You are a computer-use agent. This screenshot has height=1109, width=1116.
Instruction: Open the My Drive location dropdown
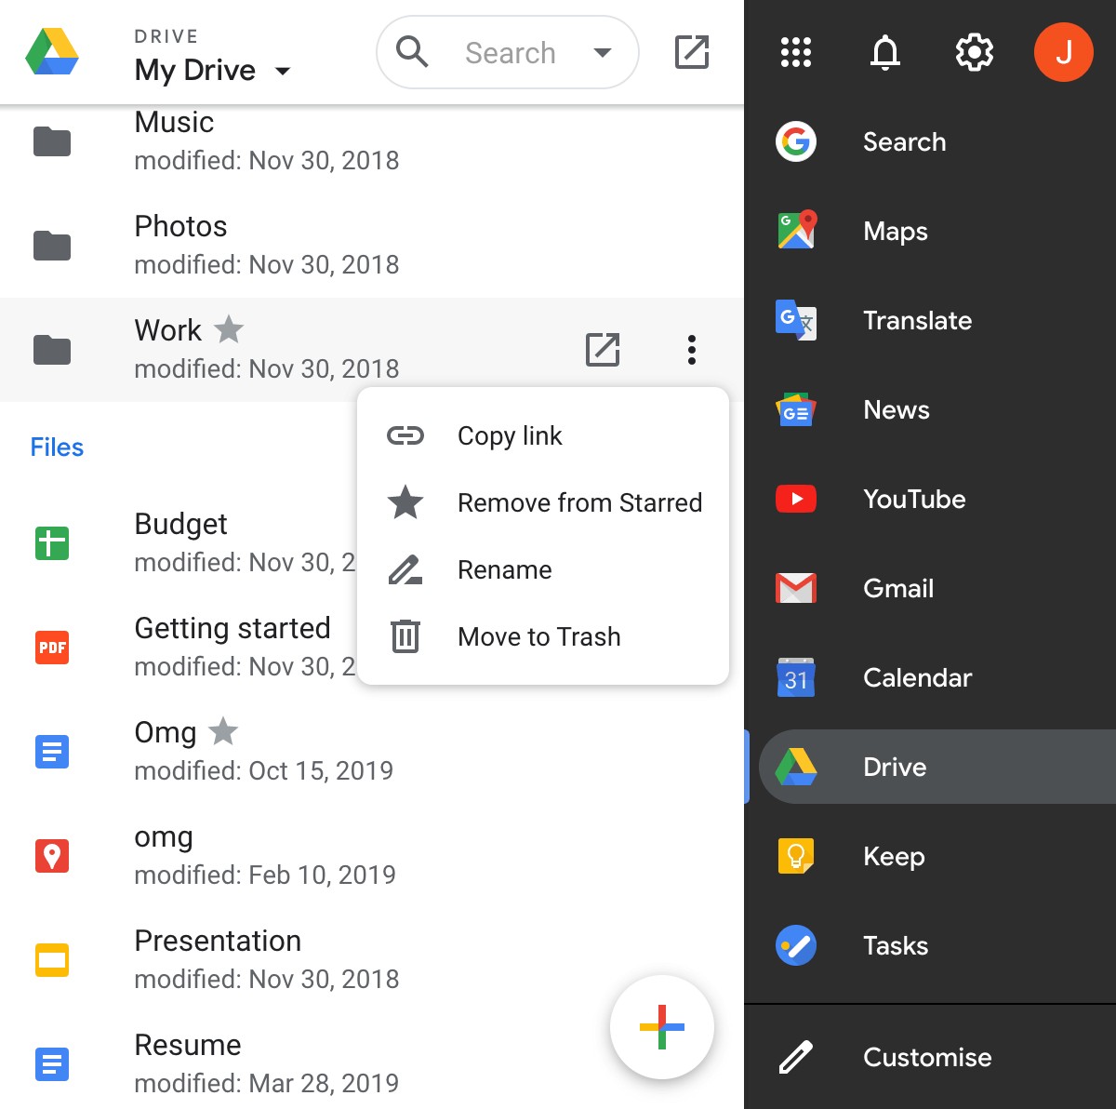(x=283, y=70)
